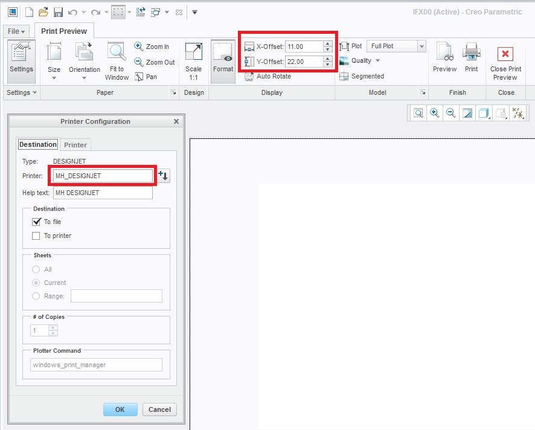The image size is (535, 430).
Task: Open the Orientation menu
Action: [x=85, y=61]
